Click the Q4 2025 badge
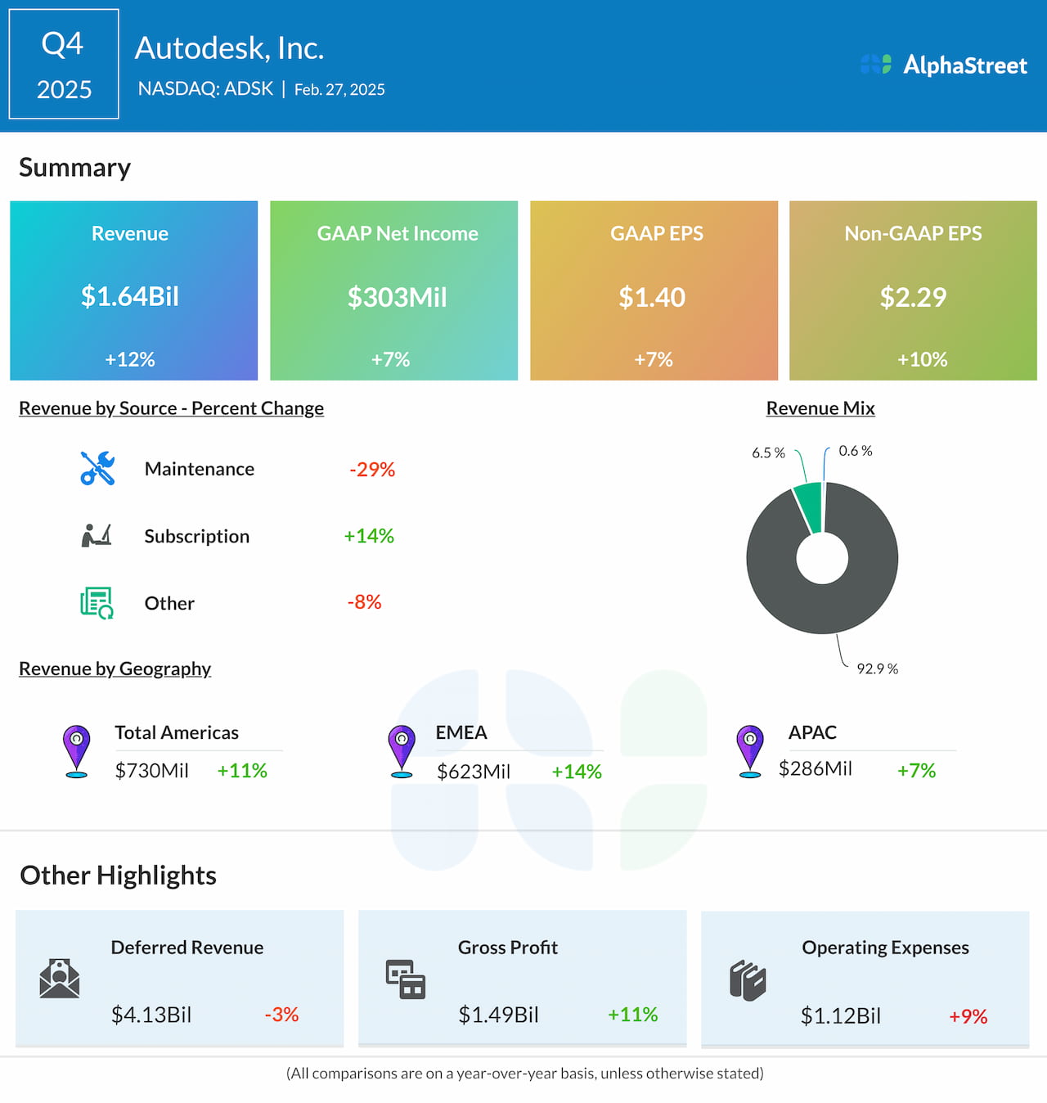Screen dimensions: 1047x1103 coord(63,64)
